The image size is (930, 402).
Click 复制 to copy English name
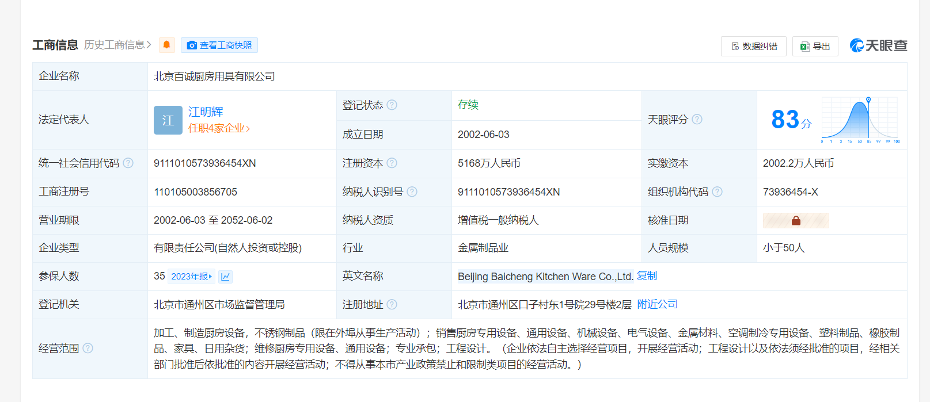click(647, 276)
